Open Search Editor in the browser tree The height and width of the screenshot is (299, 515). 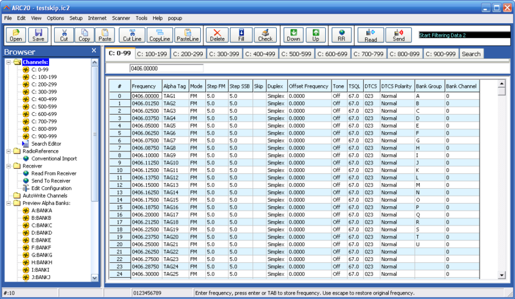coord(46,144)
